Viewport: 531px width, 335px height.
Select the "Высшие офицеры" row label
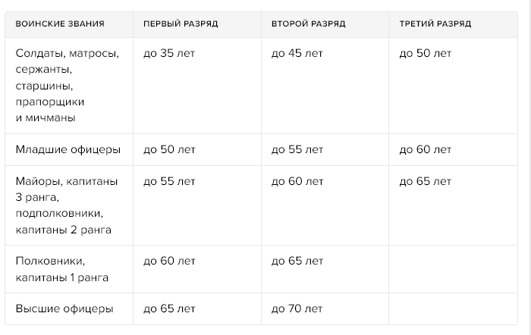point(64,308)
